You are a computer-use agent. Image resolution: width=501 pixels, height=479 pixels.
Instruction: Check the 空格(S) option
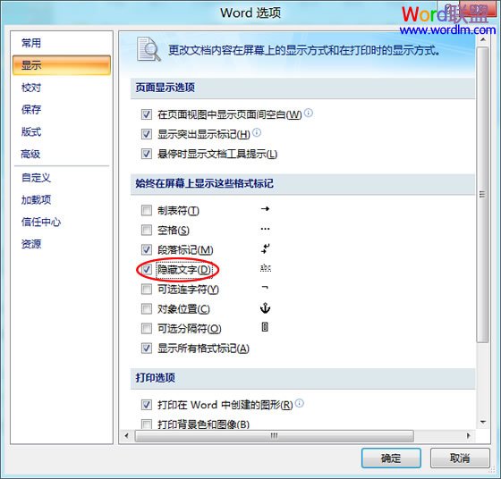tap(147, 230)
